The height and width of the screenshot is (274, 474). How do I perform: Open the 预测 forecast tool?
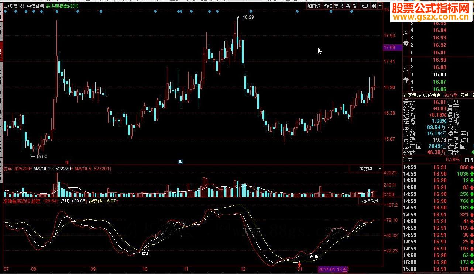[364, 6]
